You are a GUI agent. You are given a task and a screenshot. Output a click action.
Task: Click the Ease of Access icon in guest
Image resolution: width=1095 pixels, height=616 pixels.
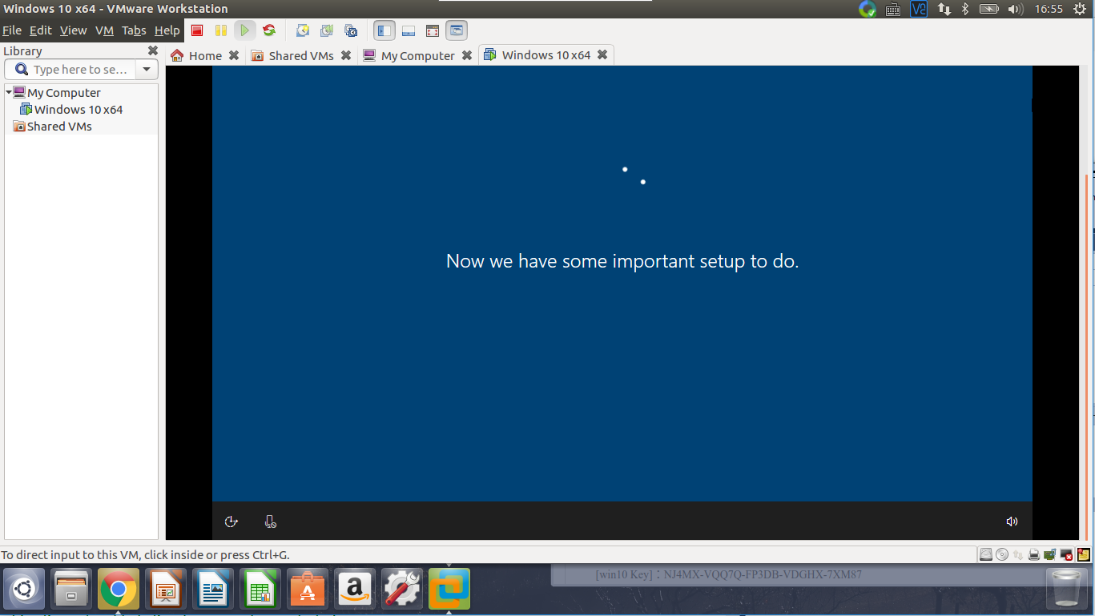(x=231, y=521)
